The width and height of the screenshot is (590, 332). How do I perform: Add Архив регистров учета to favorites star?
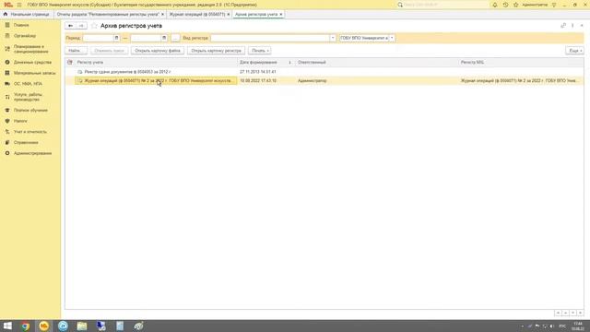pos(94,26)
